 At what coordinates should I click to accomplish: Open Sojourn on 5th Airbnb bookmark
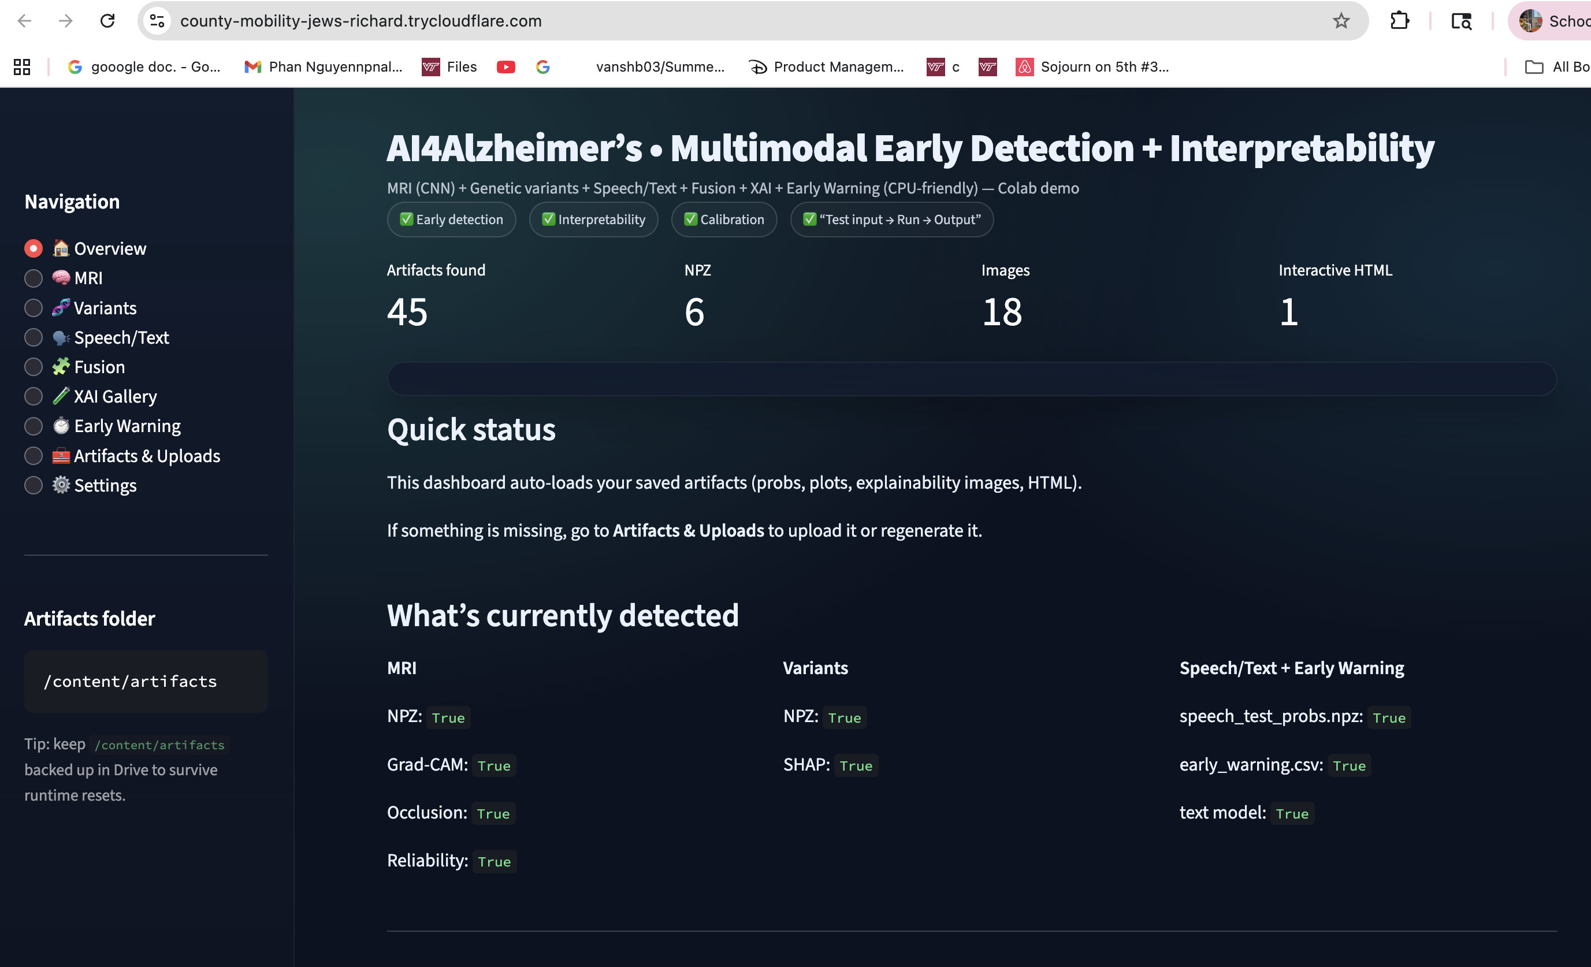click(x=1092, y=66)
